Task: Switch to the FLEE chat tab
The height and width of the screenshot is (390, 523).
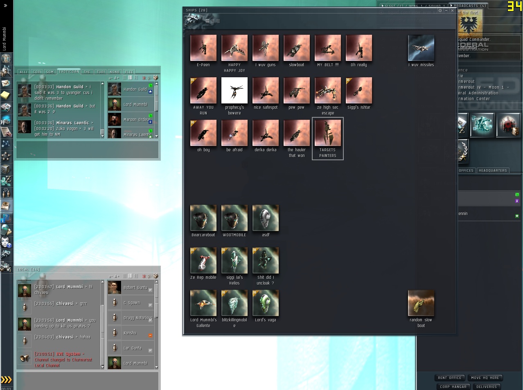Action: coord(129,72)
